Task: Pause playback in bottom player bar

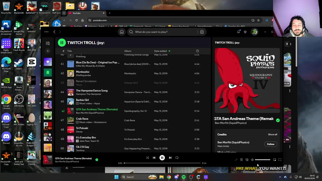Action: coord(162,158)
